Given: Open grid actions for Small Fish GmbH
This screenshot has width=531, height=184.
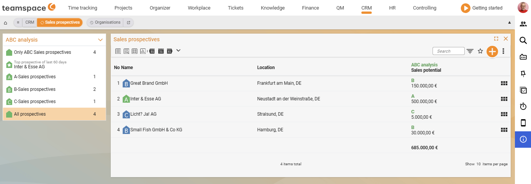Looking at the screenshot, I should point(504,130).
